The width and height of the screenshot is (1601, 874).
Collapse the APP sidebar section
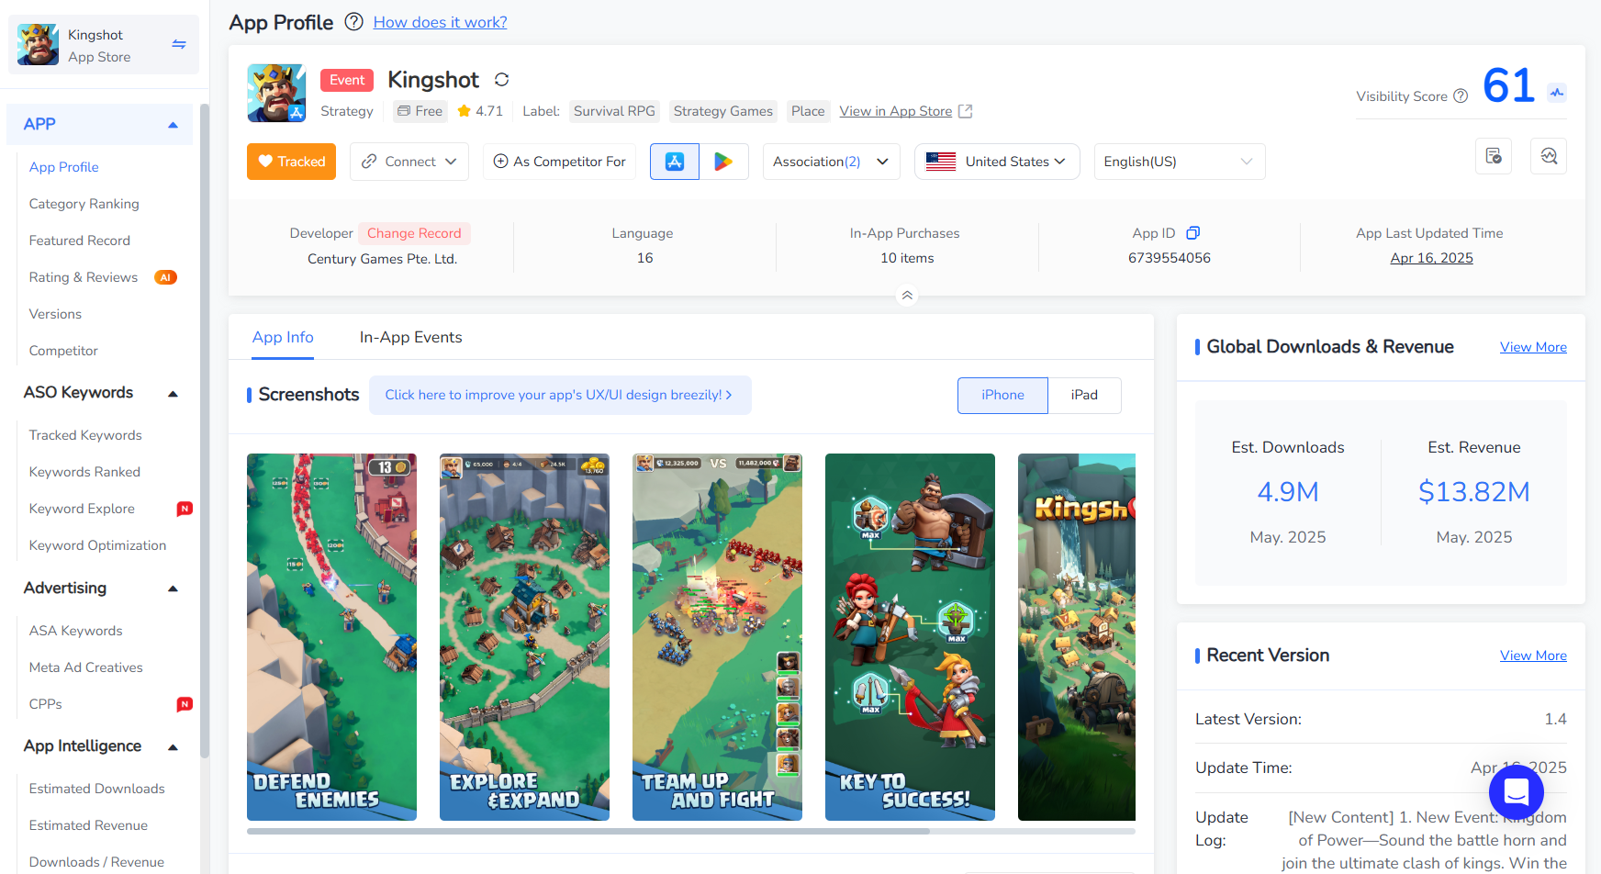coord(173,125)
